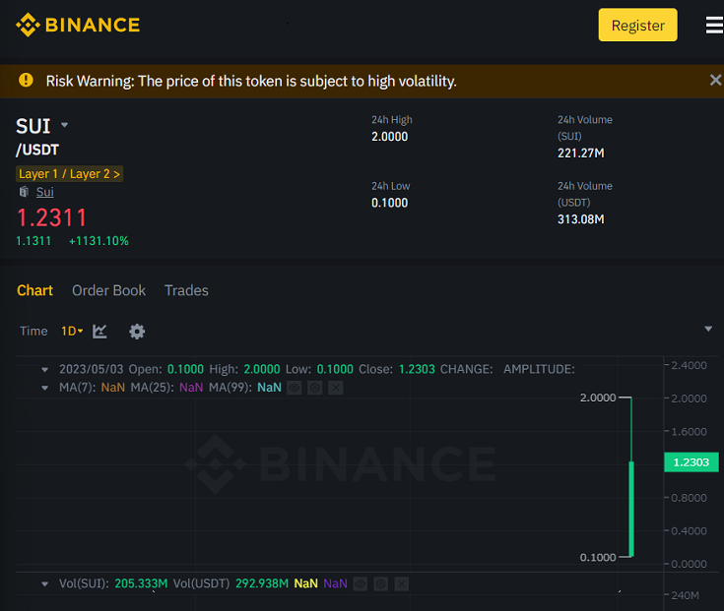Remove the Volume indicator

(x=401, y=583)
